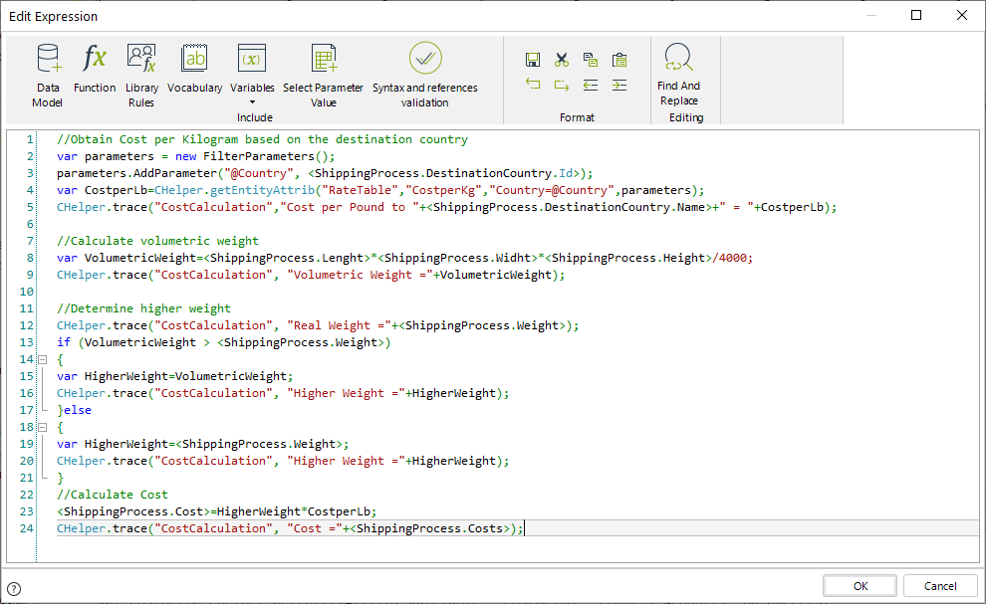986x604 pixels.
Task: Maximize the Edit Expression window
Action: click(916, 15)
